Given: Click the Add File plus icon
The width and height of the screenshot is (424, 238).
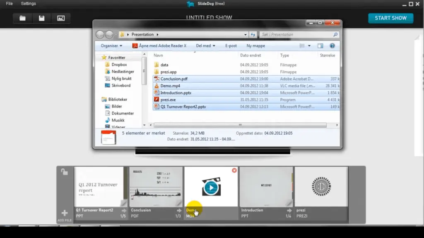Looking at the screenshot, I should [64, 213].
